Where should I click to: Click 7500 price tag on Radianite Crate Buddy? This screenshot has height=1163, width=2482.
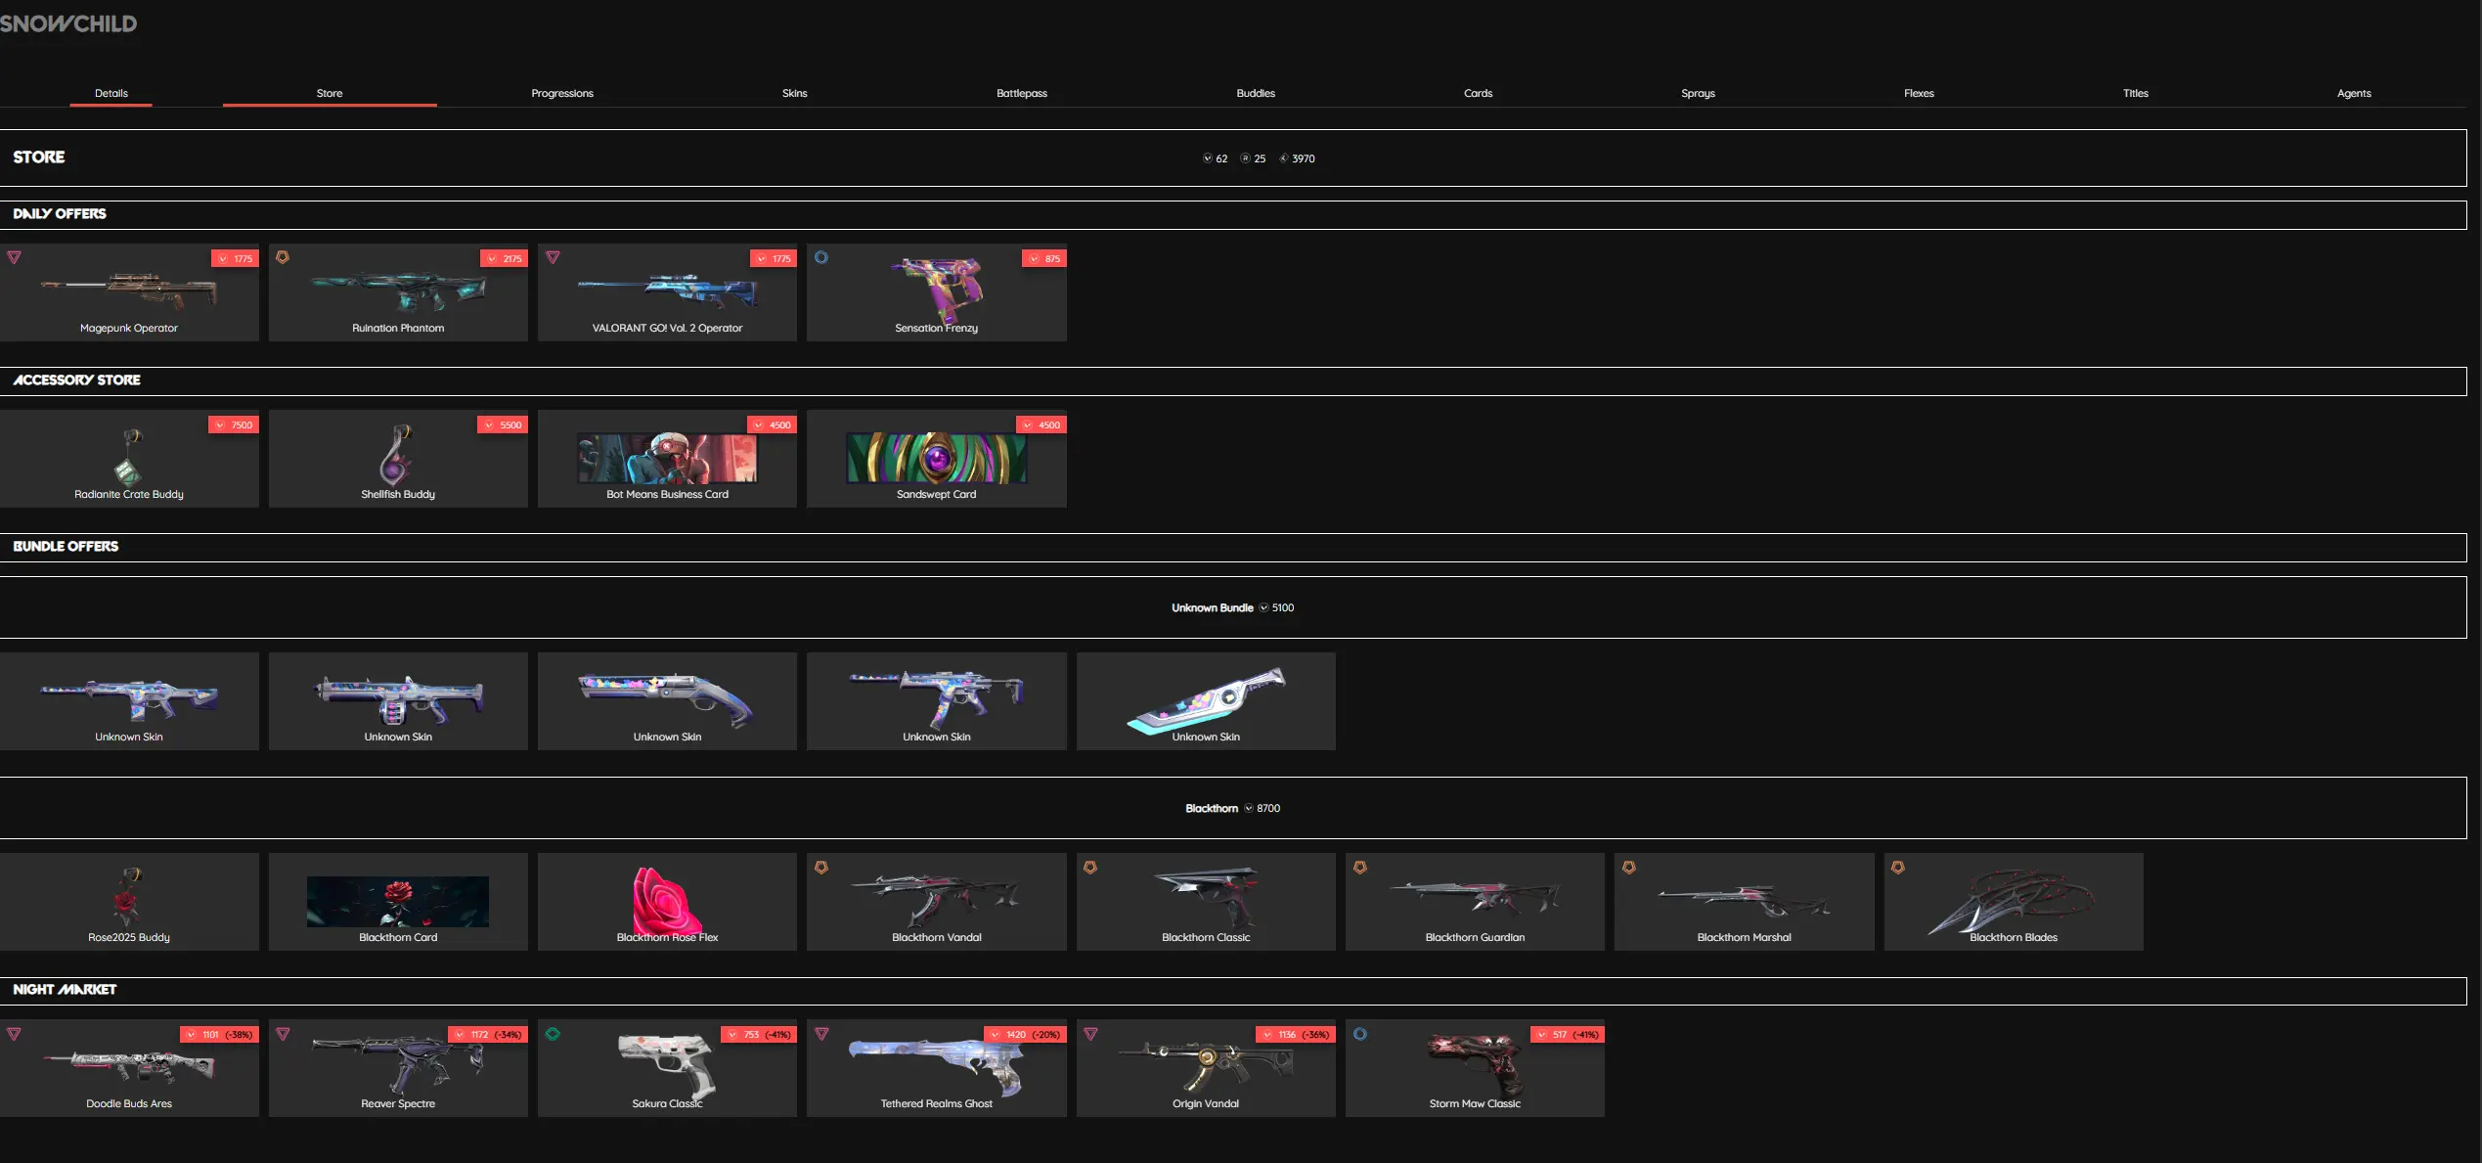tap(234, 425)
